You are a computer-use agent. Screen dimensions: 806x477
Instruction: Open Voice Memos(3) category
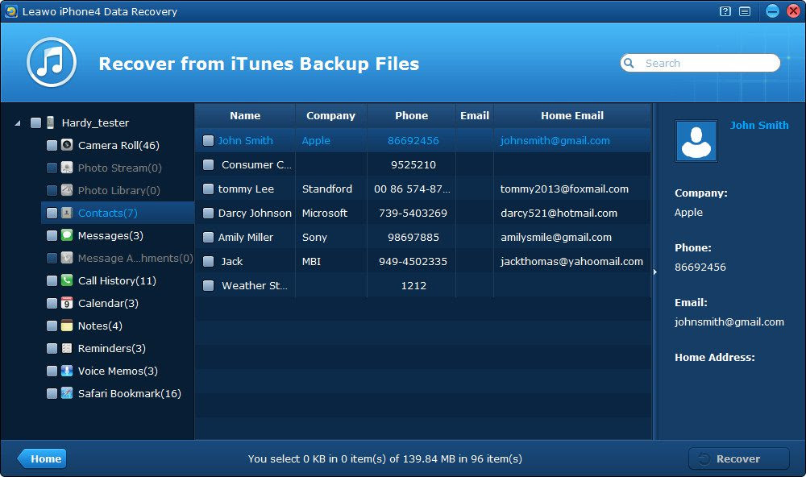[x=118, y=371]
